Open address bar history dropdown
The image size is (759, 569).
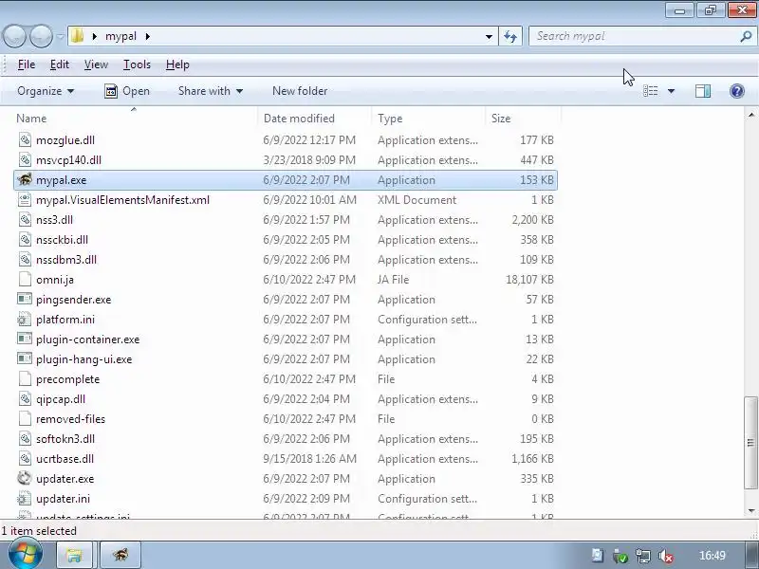pyautogui.click(x=489, y=36)
